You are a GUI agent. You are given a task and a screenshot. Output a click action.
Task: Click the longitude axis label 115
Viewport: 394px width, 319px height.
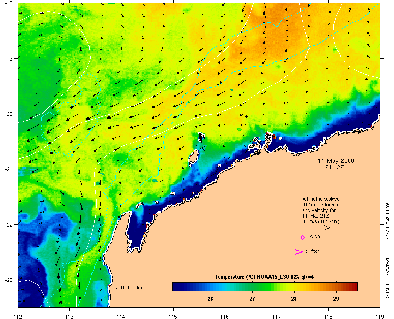[x=173, y=317]
